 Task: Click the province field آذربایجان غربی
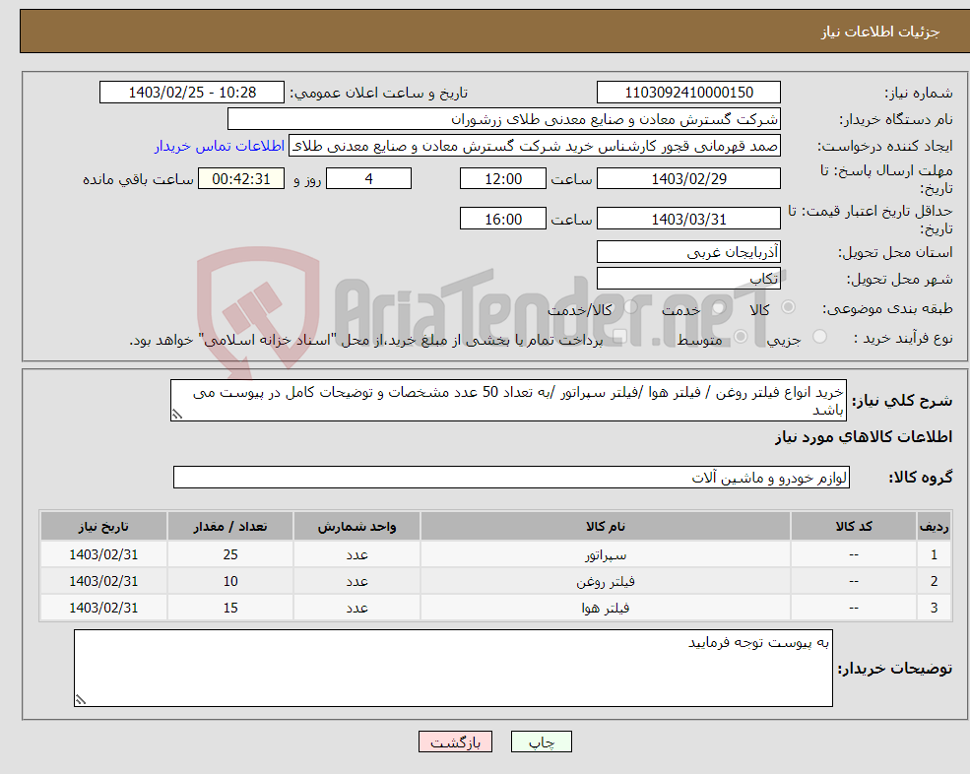click(688, 252)
